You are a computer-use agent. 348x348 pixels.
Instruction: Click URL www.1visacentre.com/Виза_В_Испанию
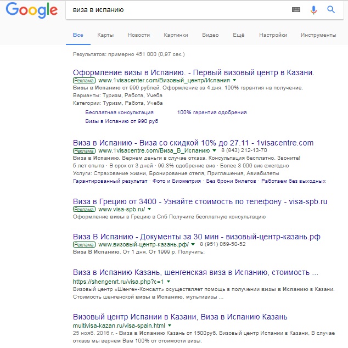click(154, 151)
